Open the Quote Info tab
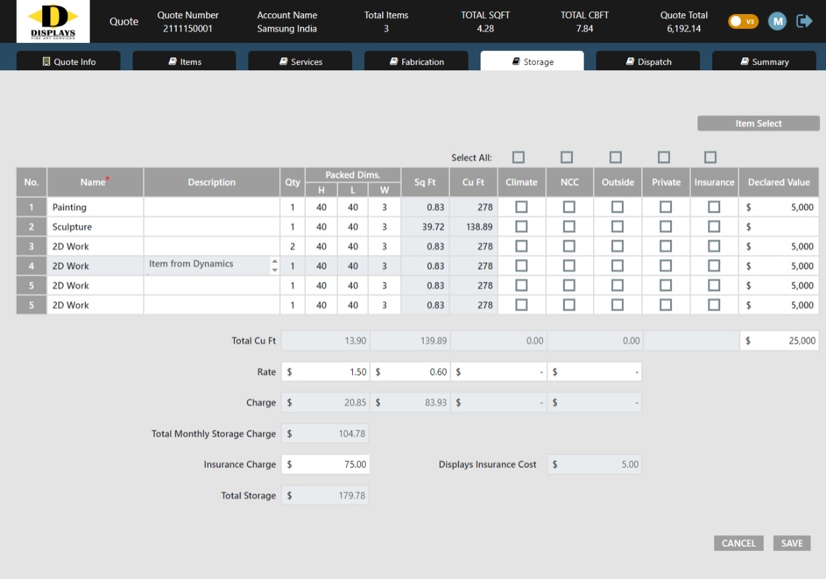The image size is (826, 579). coord(69,62)
